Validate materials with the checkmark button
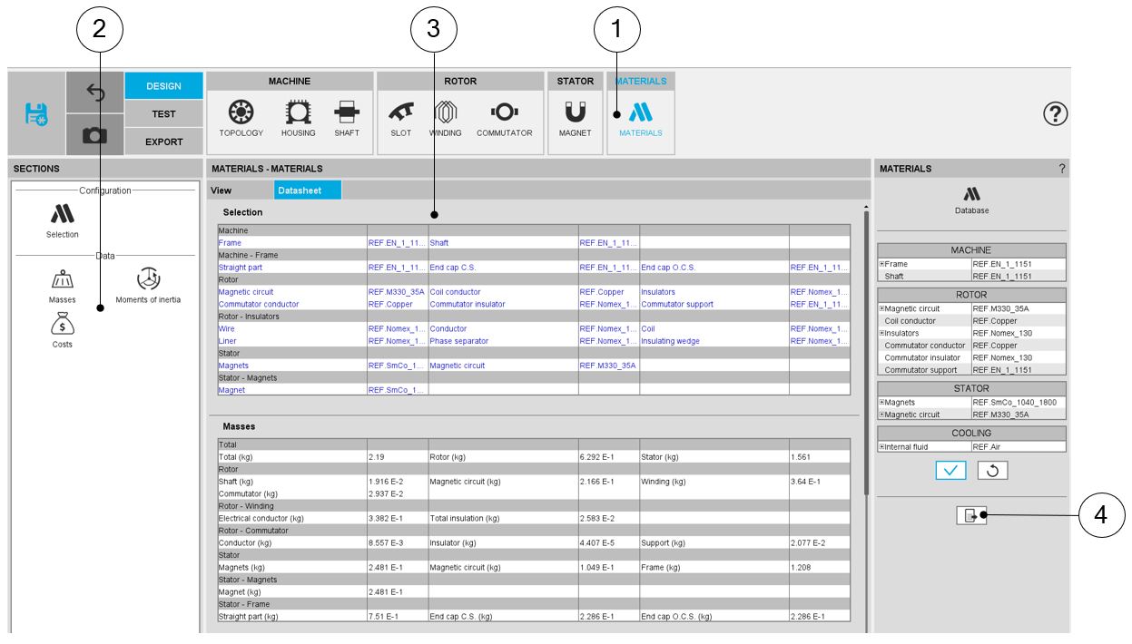This screenshot has height=644, width=1132. (x=952, y=471)
